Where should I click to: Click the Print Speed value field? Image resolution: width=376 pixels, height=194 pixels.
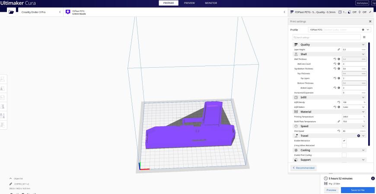[354, 131]
